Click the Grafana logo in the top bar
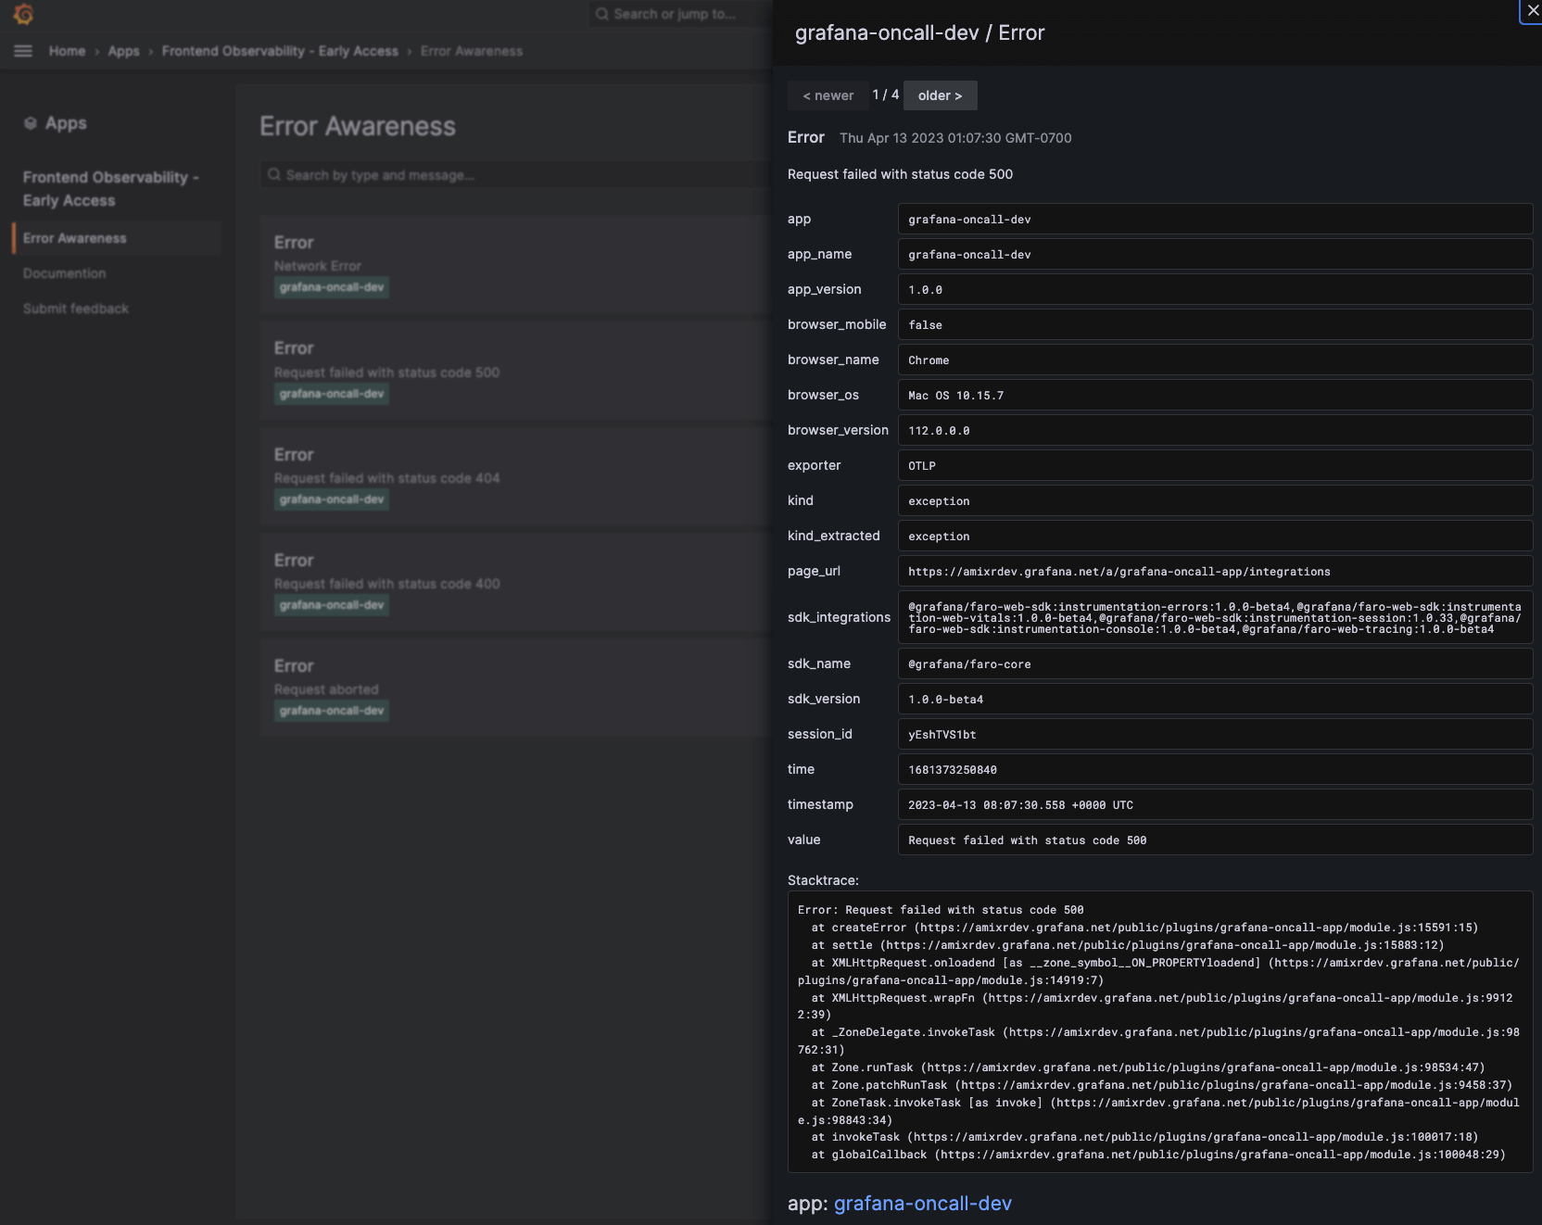This screenshot has width=1542, height=1225. [x=23, y=15]
